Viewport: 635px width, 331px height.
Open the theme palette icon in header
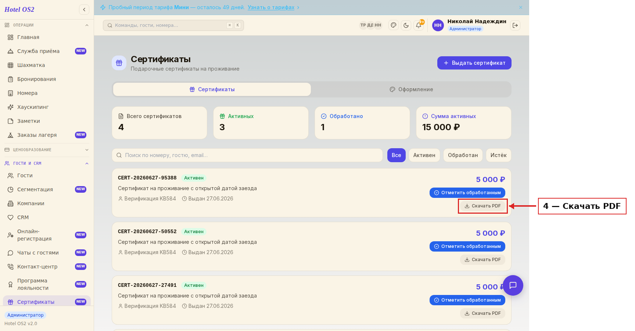click(x=394, y=25)
